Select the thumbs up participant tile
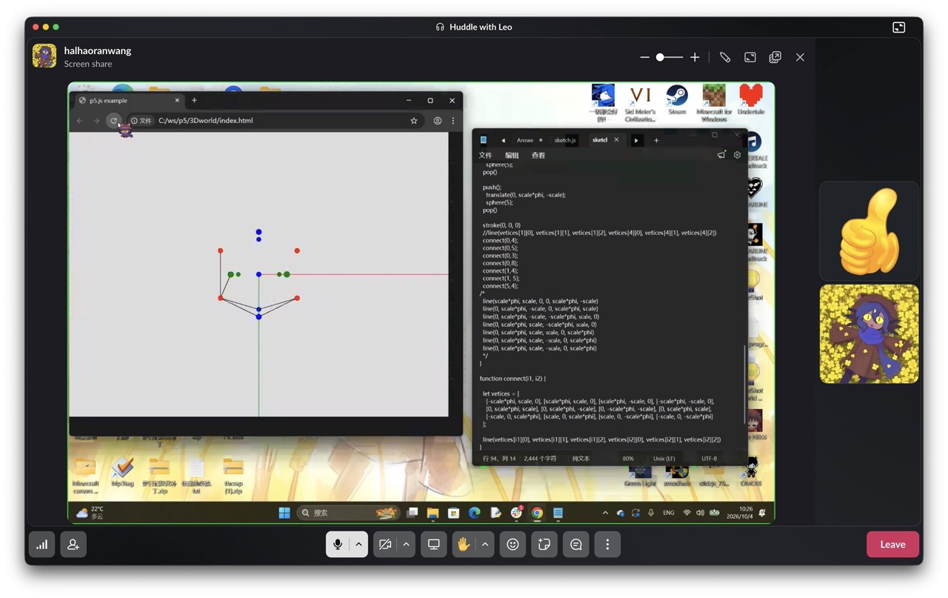Image resolution: width=948 pixels, height=598 pixels. (869, 231)
